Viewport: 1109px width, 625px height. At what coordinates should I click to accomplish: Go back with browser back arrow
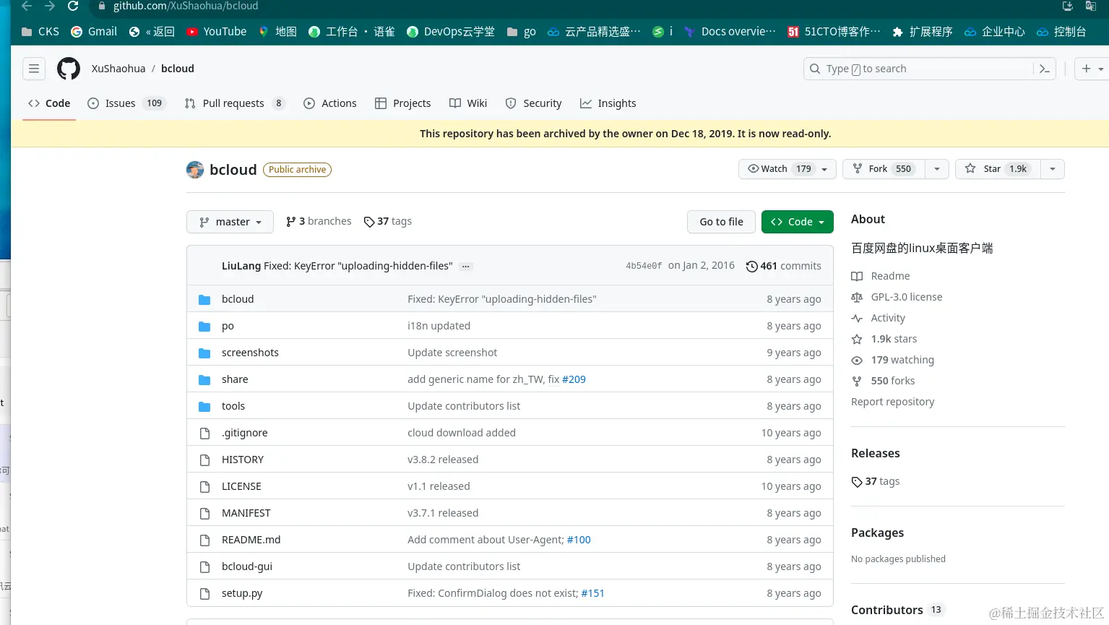pos(27,6)
